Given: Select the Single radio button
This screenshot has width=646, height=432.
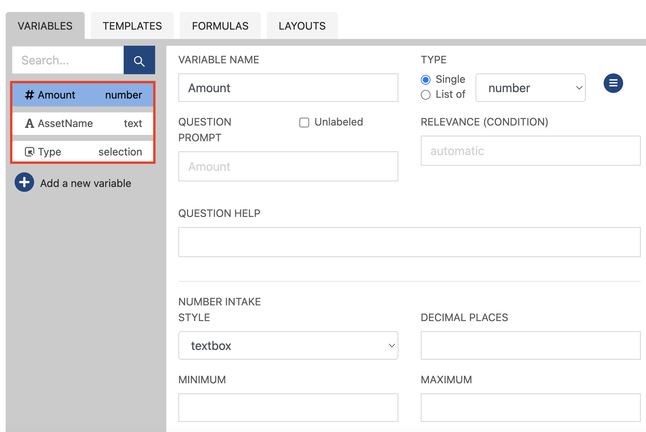Looking at the screenshot, I should 426,79.
